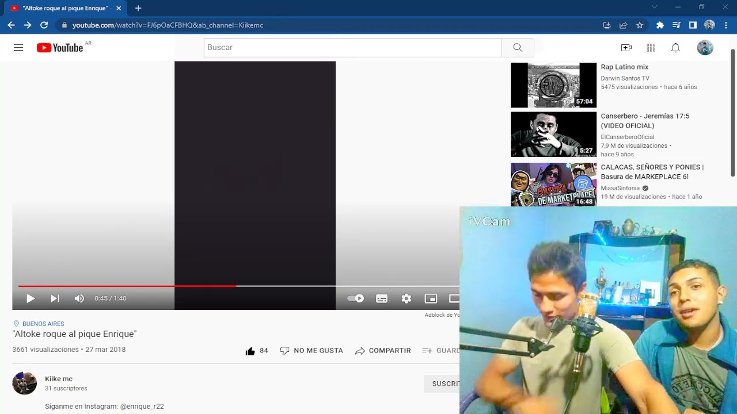Click the ElCanserberoOficial channel name
The width and height of the screenshot is (737, 414).
pyautogui.click(x=628, y=137)
